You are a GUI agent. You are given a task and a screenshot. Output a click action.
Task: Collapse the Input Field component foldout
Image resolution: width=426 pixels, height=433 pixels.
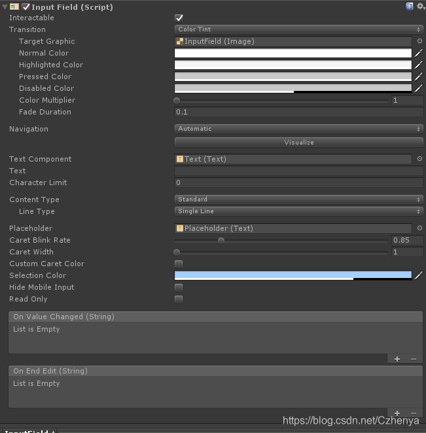[5, 7]
